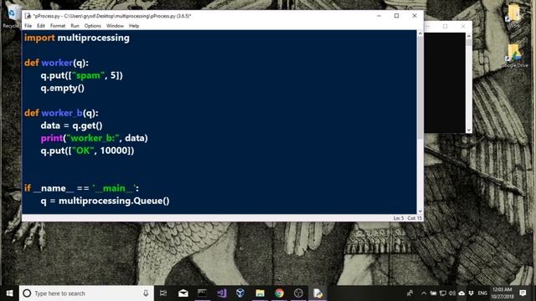The image size is (536, 301).
Task: Select the folder shortcut above Google Drive
Action: [513, 17]
